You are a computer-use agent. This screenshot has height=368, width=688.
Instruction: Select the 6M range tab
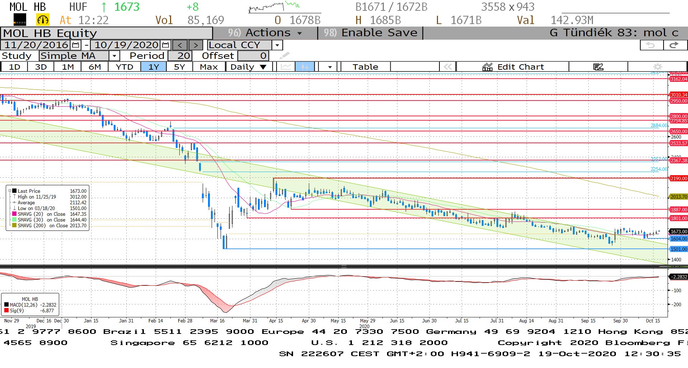pyautogui.click(x=95, y=67)
